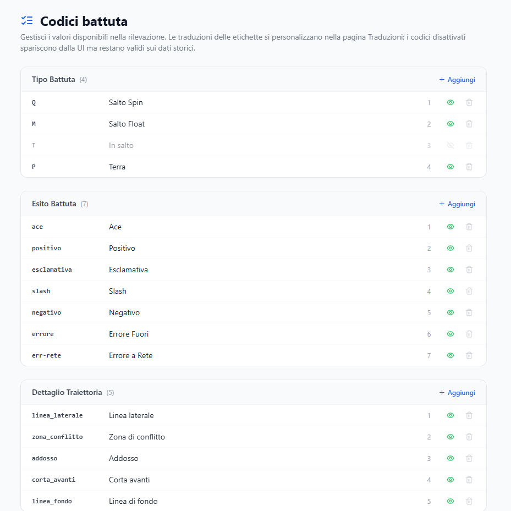
Task: Toggle visibility of Zona di conflitto
Action: (x=450, y=437)
